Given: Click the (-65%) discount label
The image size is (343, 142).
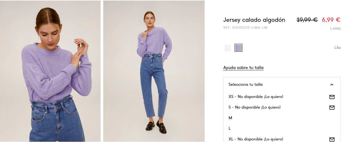Looking at the screenshot, I should [335, 28].
